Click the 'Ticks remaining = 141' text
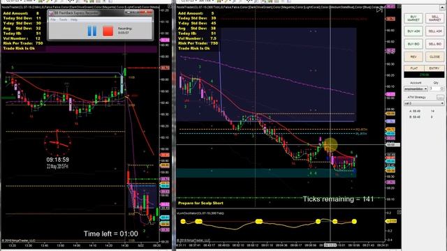The image size is (447, 251). [338, 199]
